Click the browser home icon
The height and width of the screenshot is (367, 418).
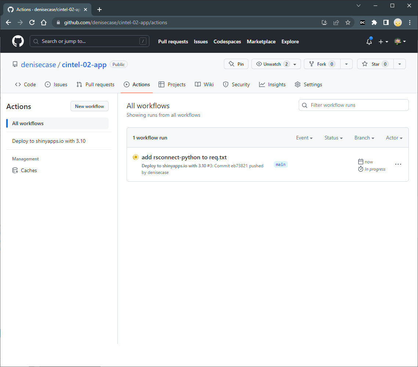[x=44, y=23]
